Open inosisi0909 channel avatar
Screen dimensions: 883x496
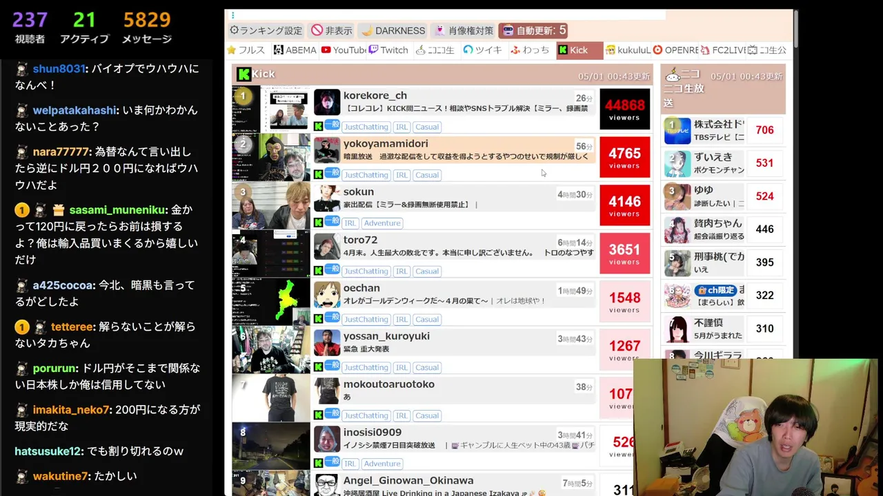pos(327,440)
